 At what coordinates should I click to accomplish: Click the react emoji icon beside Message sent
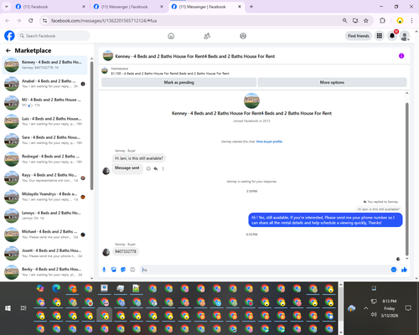tap(148, 168)
